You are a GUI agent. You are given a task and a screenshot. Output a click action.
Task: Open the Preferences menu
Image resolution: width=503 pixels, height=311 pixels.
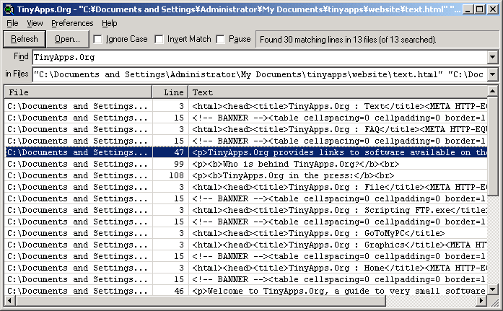click(x=72, y=23)
